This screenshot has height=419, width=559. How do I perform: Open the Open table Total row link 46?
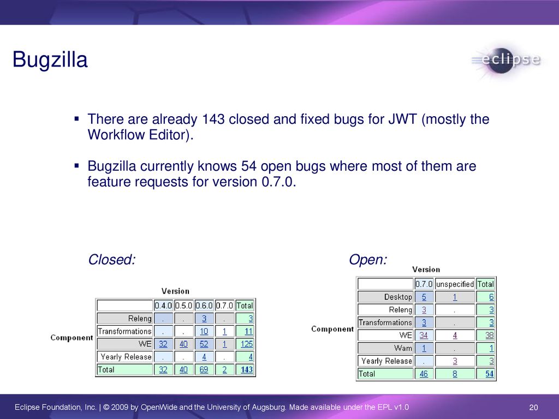(424, 374)
